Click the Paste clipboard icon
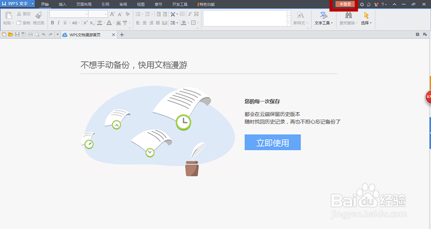This screenshot has height=229, width=431. coord(9,16)
